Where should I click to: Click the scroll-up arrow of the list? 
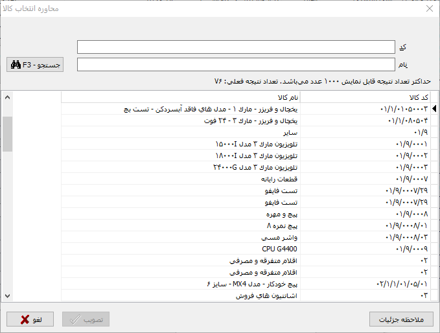pos(7,98)
